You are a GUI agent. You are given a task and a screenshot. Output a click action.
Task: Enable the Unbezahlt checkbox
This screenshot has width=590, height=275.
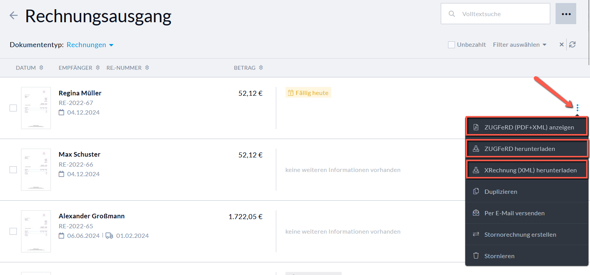coord(451,44)
